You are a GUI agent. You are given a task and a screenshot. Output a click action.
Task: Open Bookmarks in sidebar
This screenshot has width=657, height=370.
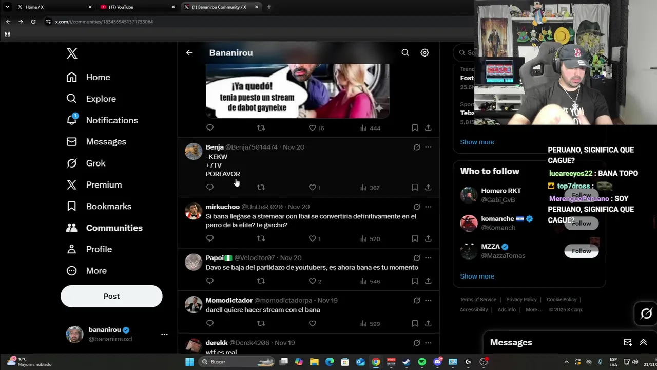pyautogui.click(x=99, y=206)
